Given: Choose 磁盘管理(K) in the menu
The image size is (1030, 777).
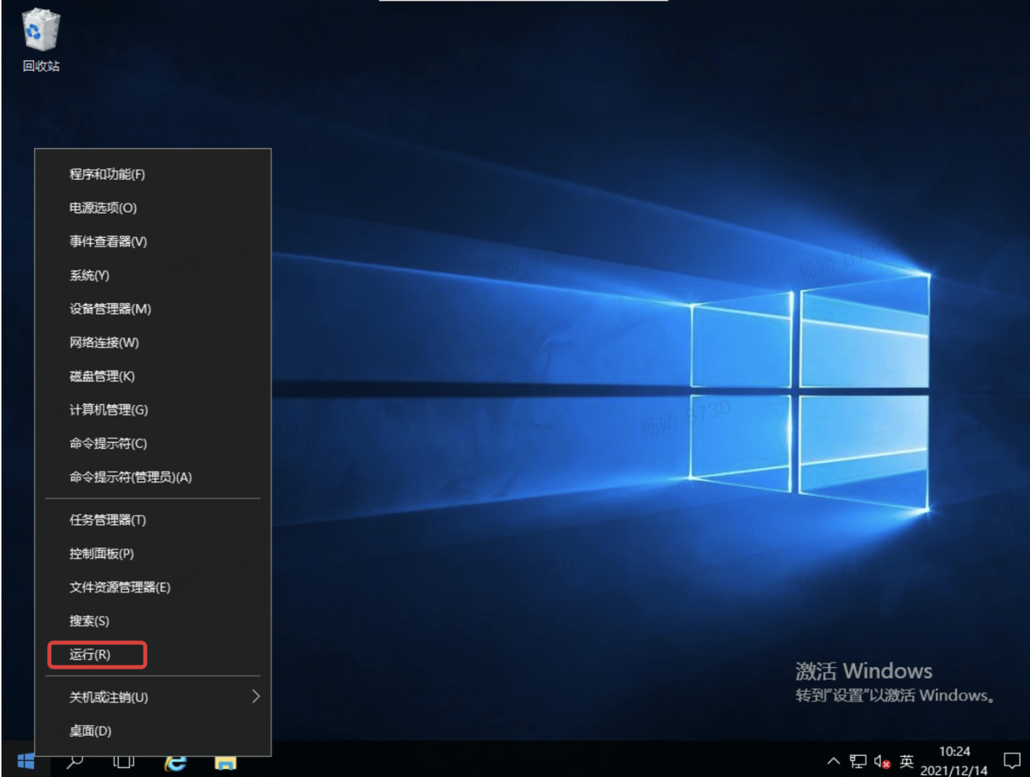Looking at the screenshot, I should tap(153, 376).
